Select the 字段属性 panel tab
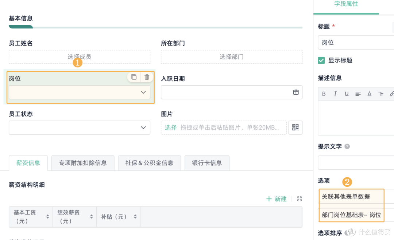The width and height of the screenshot is (394, 240). (x=346, y=4)
